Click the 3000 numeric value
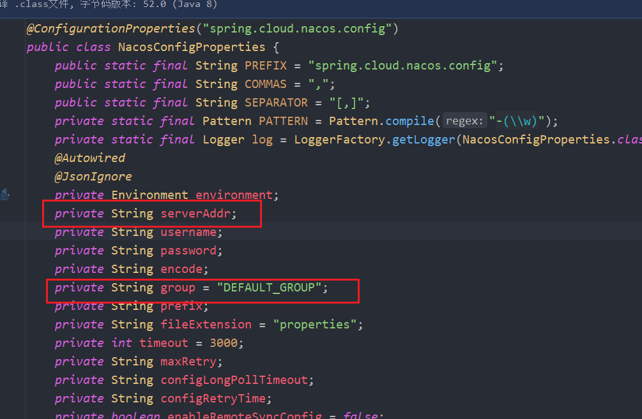Screen dimensions: 642x419 coord(224,343)
